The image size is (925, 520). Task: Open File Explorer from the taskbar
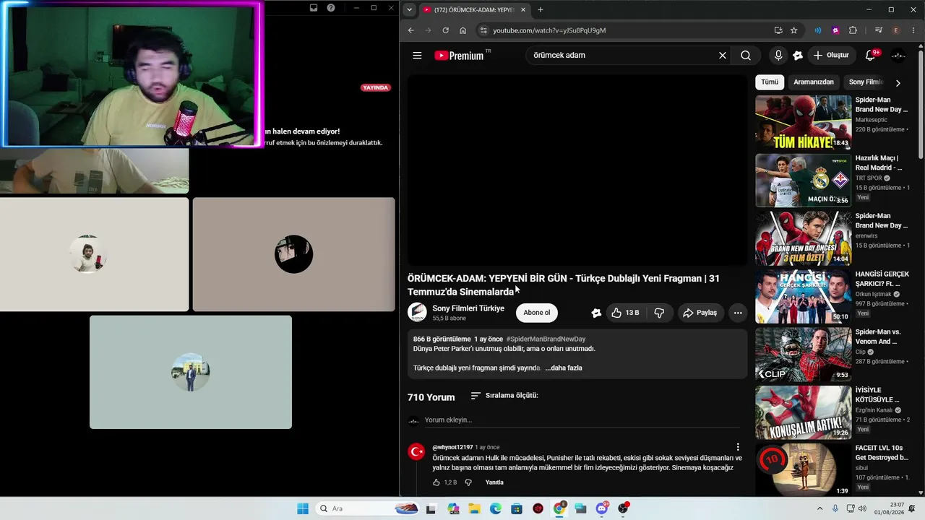pyautogui.click(x=474, y=508)
